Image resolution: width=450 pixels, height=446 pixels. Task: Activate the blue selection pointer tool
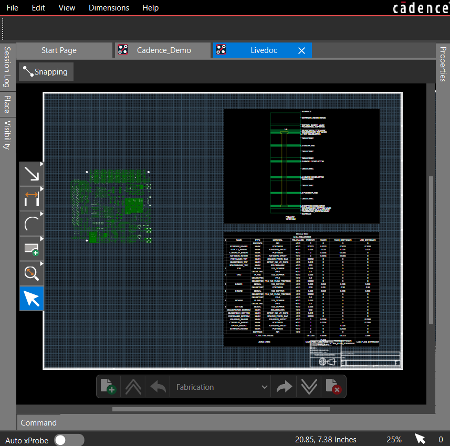click(32, 299)
